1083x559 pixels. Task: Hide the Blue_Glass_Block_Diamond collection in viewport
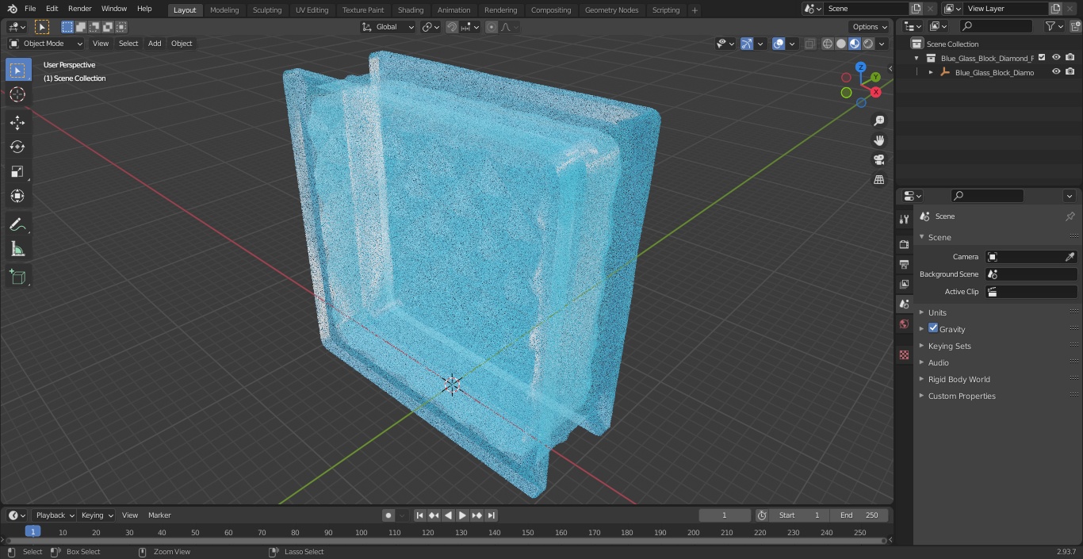point(1056,58)
